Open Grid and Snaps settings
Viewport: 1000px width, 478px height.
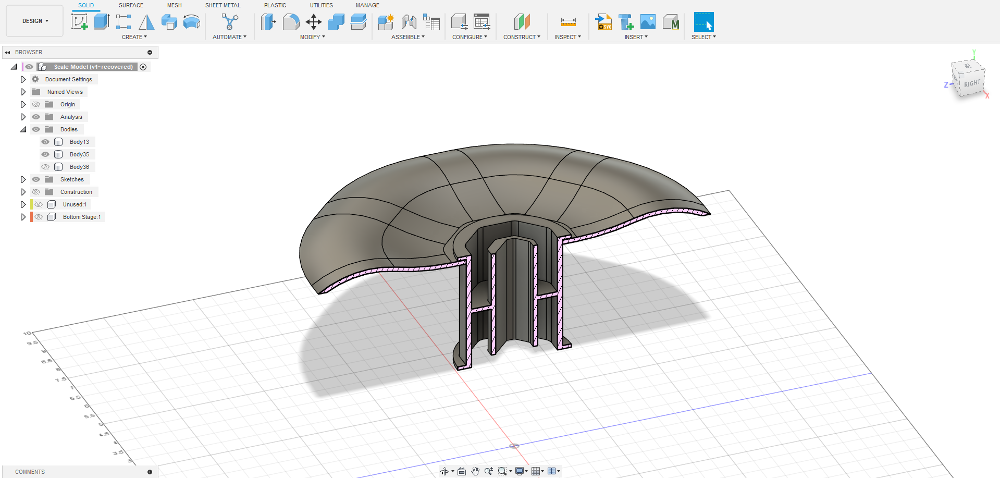pyautogui.click(x=537, y=471)
